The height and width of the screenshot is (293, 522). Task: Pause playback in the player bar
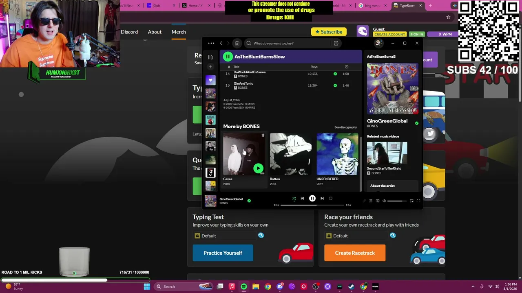click(x=312, y=198)
